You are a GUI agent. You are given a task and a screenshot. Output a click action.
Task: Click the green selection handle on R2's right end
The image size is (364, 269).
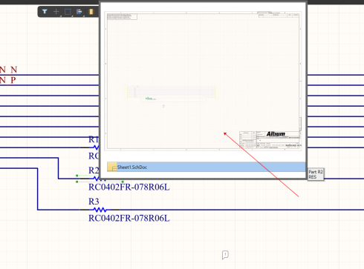(123, 182)
